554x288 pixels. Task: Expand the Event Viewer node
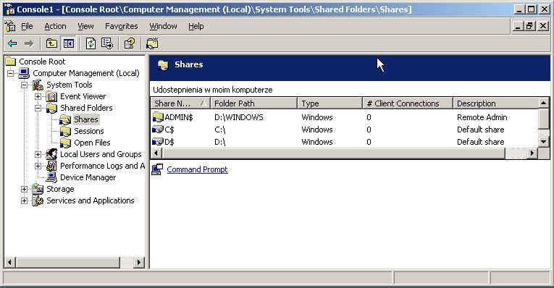tap(38, 97)
